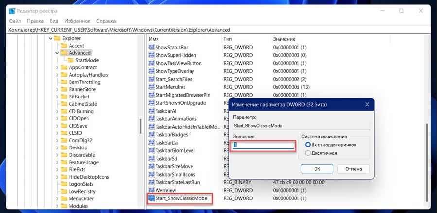Open the Справка menu

tap(106, 21)
